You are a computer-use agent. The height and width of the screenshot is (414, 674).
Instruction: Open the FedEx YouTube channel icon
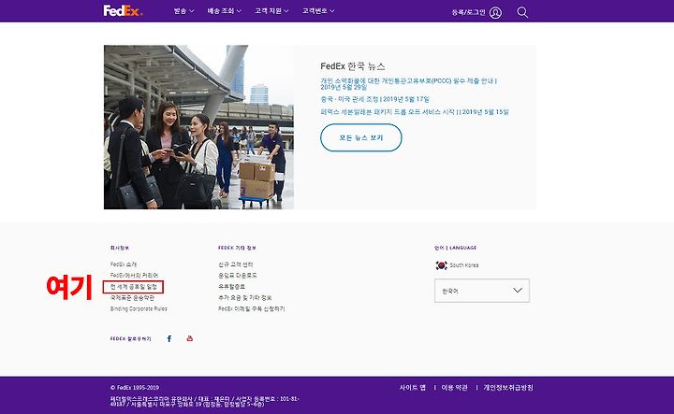point(189,338)
